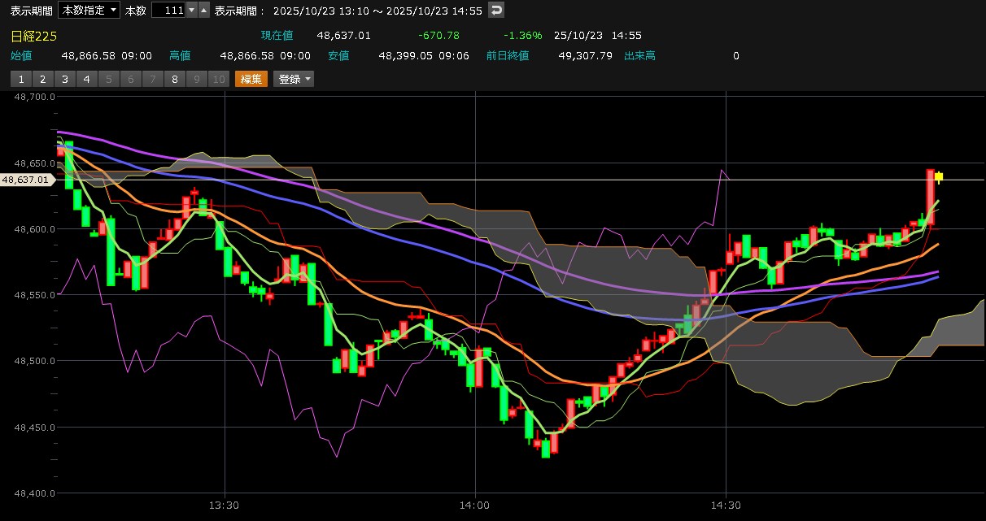The width and height of the screenshot is (986, 521).
Task: Select chart preset 1
Action: 20,79
